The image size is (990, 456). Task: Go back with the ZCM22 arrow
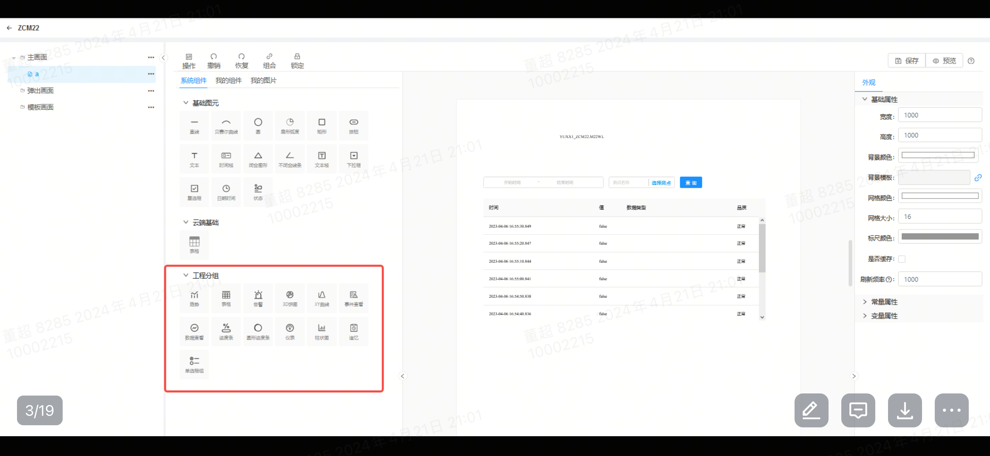pyautogui.click(x=9, y=28)
